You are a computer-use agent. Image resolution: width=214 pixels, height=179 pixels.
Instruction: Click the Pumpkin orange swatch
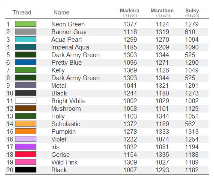[x=26, y=131]
